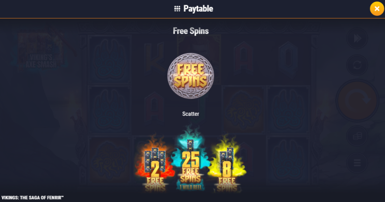This screenshot has height=202, width=385.
Task: Select the orange flame 2 Free Spins option
Action: [155, 164]
